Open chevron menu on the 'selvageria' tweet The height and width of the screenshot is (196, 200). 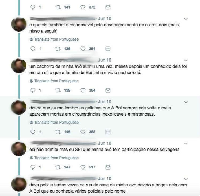(186, 144)
